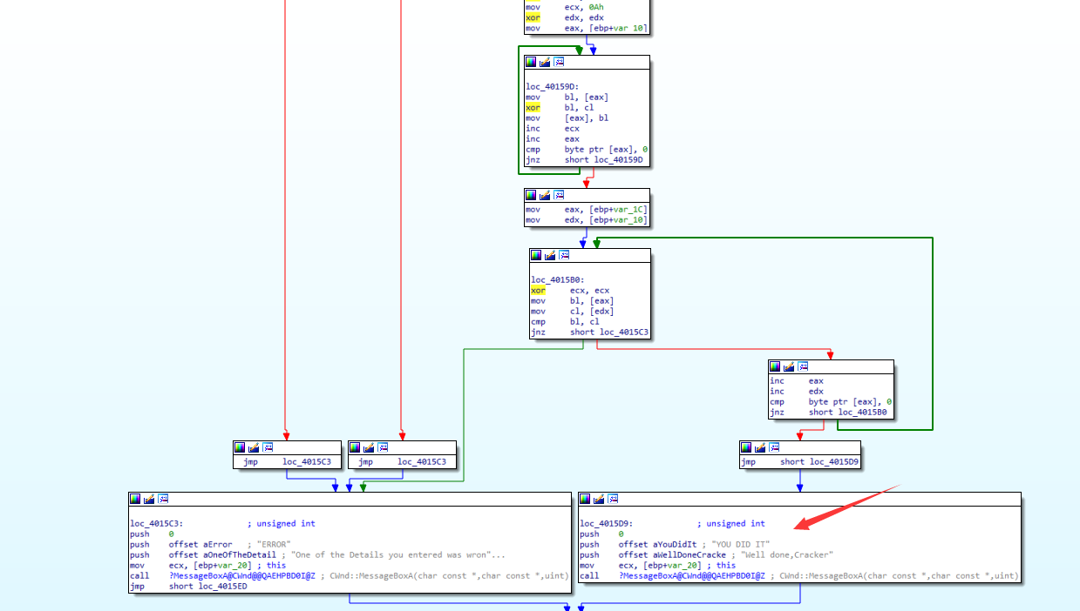Viewport: 1080px width, 611px height.
Task: Click group nodes icon on loc_4015B0 block
Action: point(564,255)
